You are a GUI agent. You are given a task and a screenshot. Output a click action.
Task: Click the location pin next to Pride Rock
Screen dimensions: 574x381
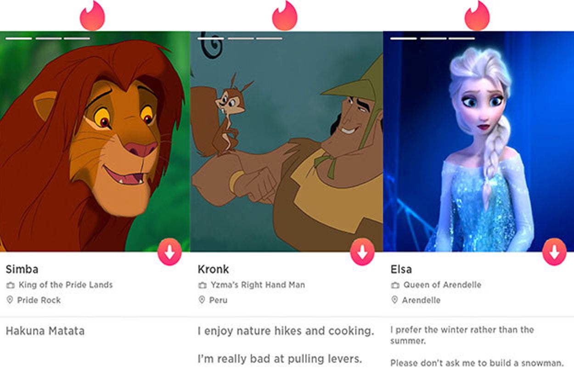(10, 300)
